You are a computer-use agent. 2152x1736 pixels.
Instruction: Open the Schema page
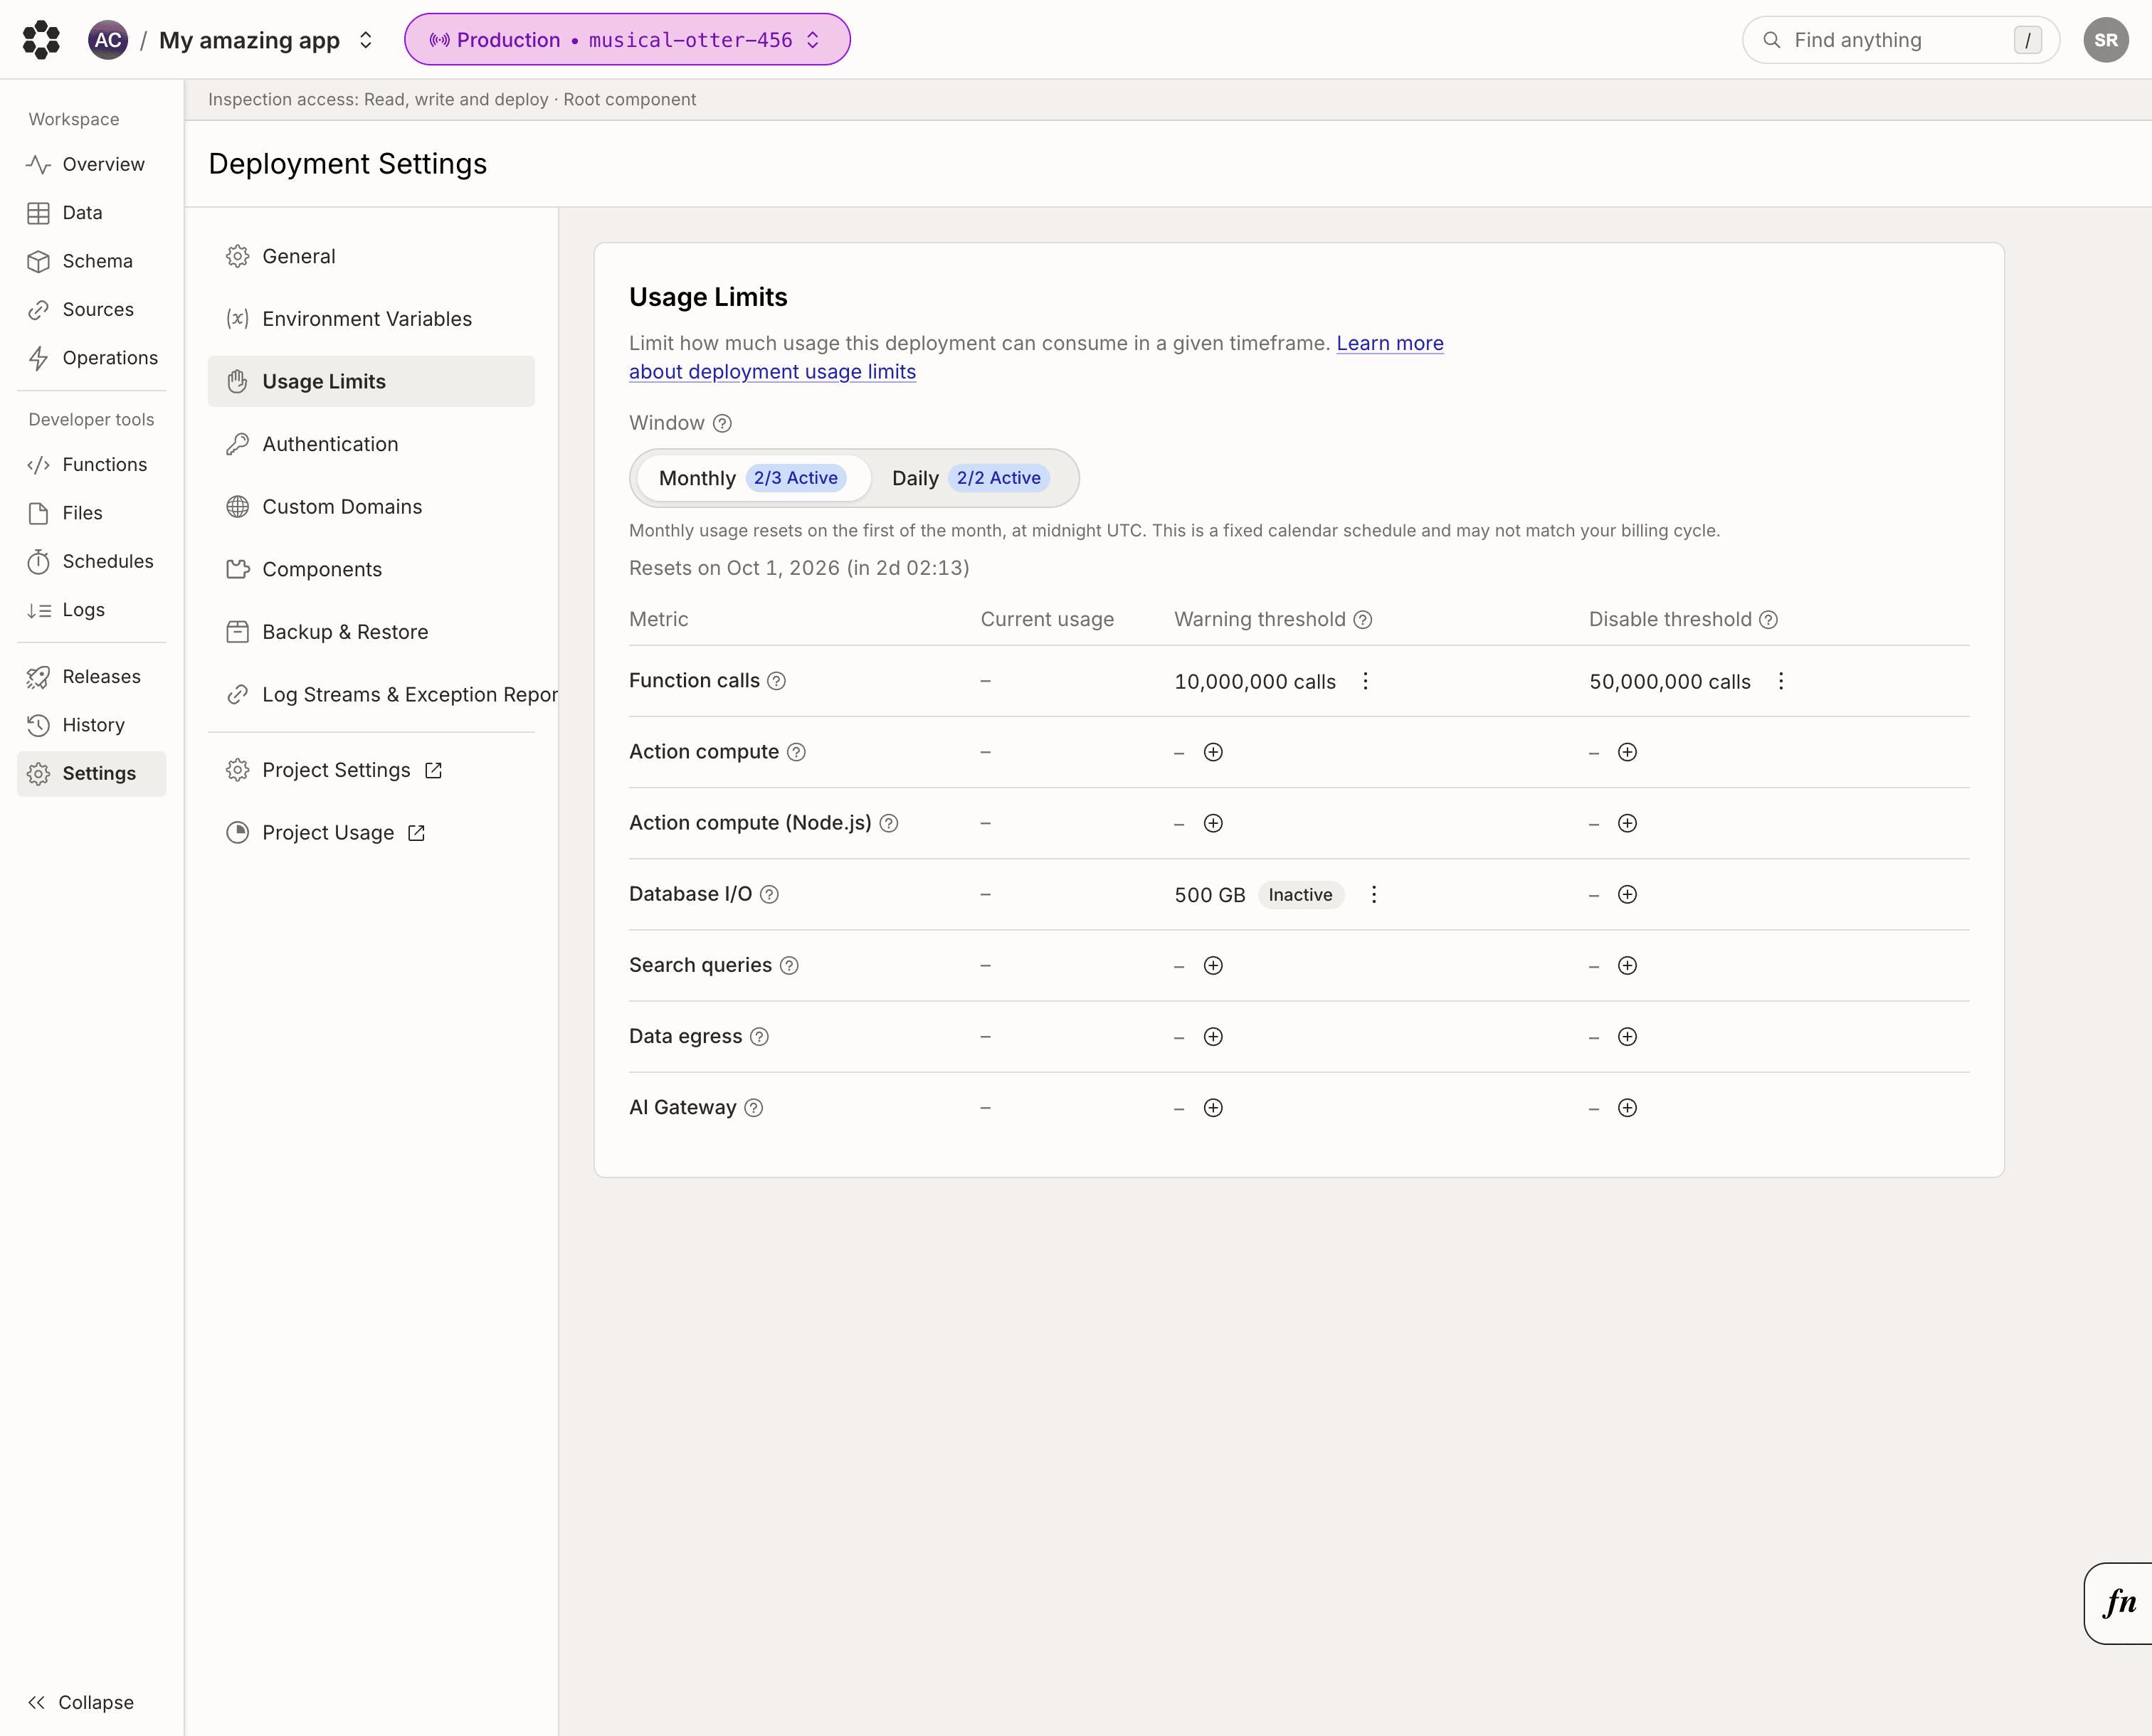tap(91, 261)
